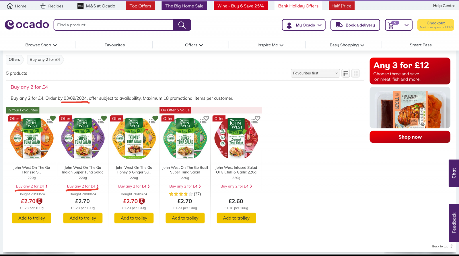Image resolution: width=459 pixels, height=256 pixels.
Task: Switch to grid view layout
Action: 355,73
